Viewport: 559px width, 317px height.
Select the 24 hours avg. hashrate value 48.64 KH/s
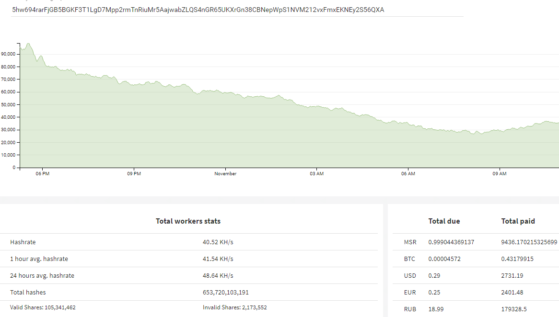pyautogui.click(x=218, y=276)
